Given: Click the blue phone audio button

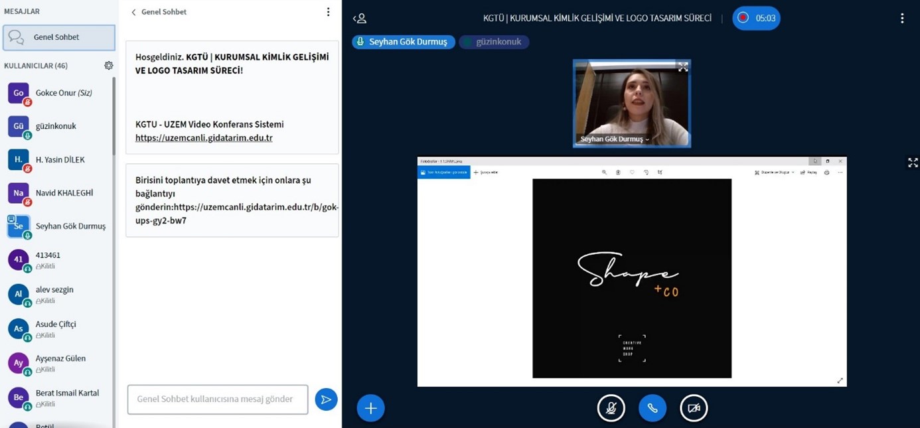Looking at the screenshot, I should point(652,408).
